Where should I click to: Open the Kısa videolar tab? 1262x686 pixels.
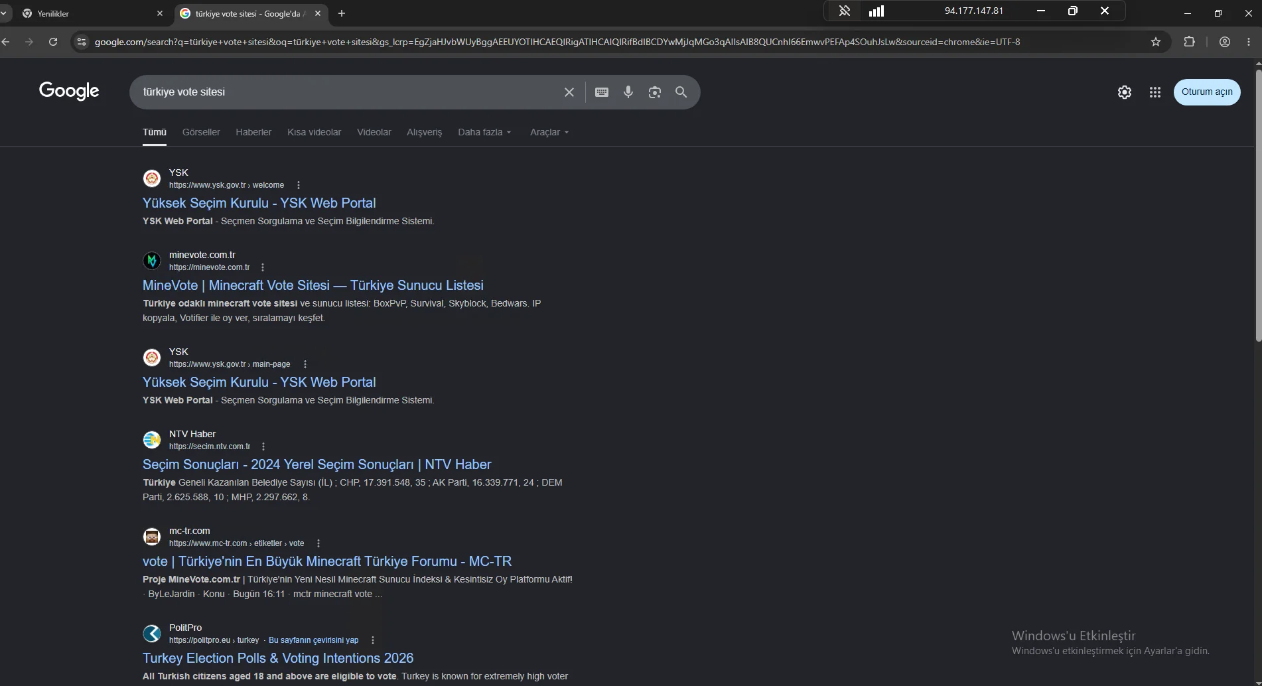(314, 132)
